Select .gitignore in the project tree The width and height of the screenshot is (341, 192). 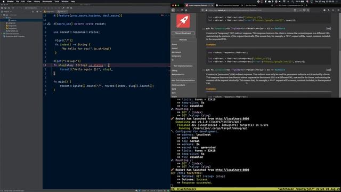[x=12, y=23]
